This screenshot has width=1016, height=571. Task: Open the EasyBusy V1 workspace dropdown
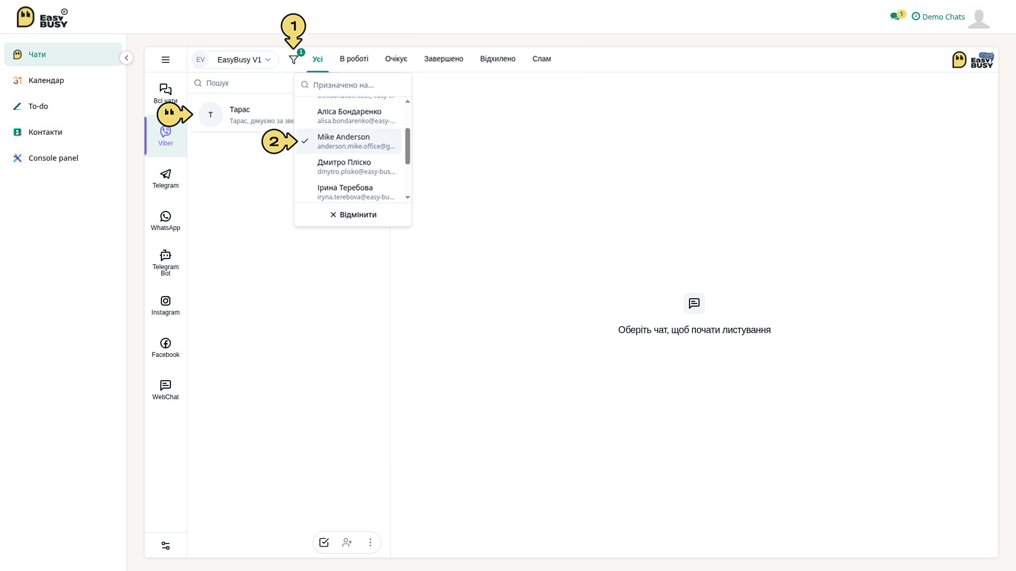[x=235, y=60]
